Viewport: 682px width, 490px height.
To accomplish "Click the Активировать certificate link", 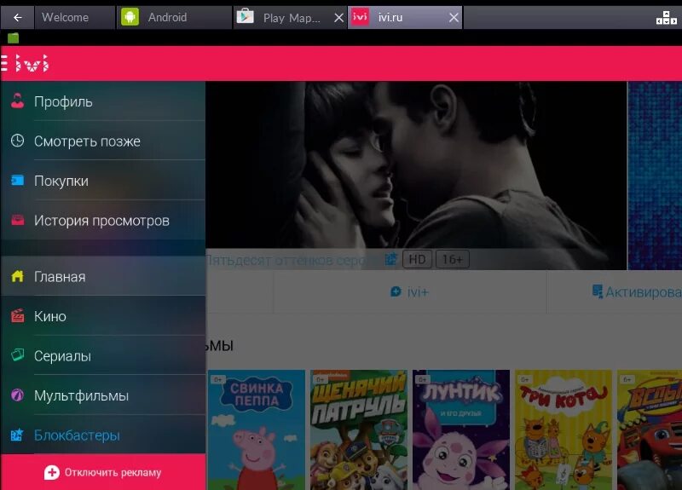I will 644,292.
